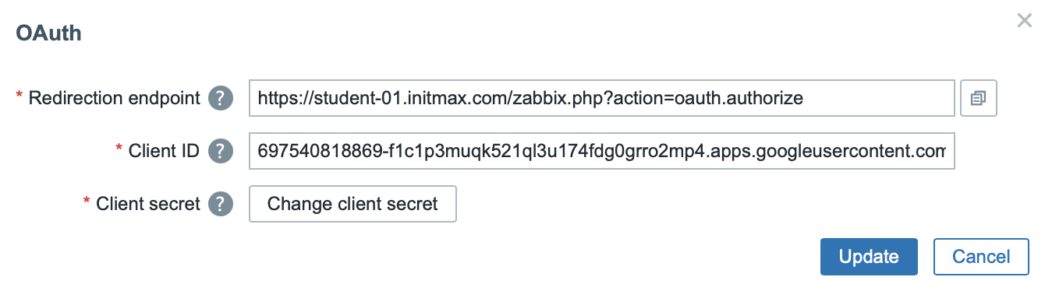Click the Change client secret button
1045x291 pixels.
(x=352, y=204)
